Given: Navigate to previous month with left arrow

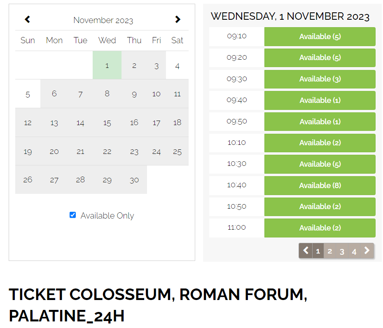Looking at the screenshot, I should 27,19.
